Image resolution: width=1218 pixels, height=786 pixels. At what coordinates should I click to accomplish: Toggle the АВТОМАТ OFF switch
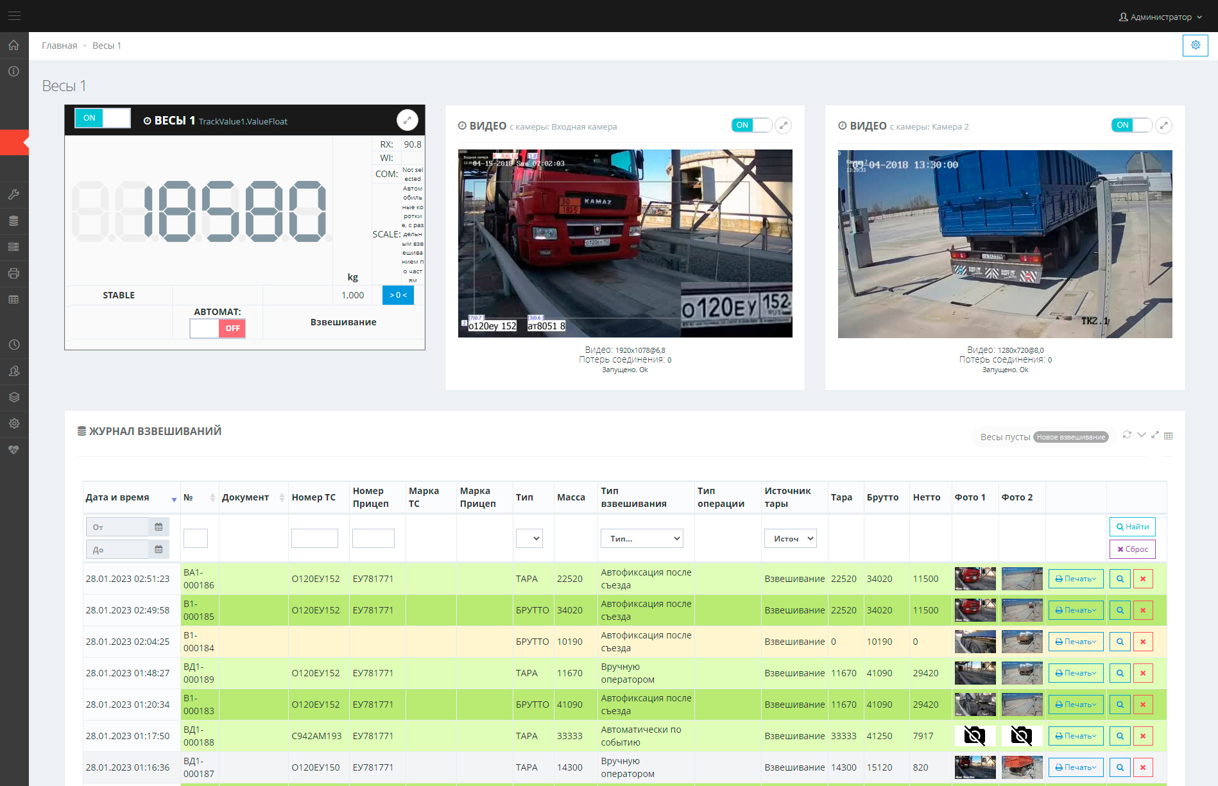coord(218,329)
